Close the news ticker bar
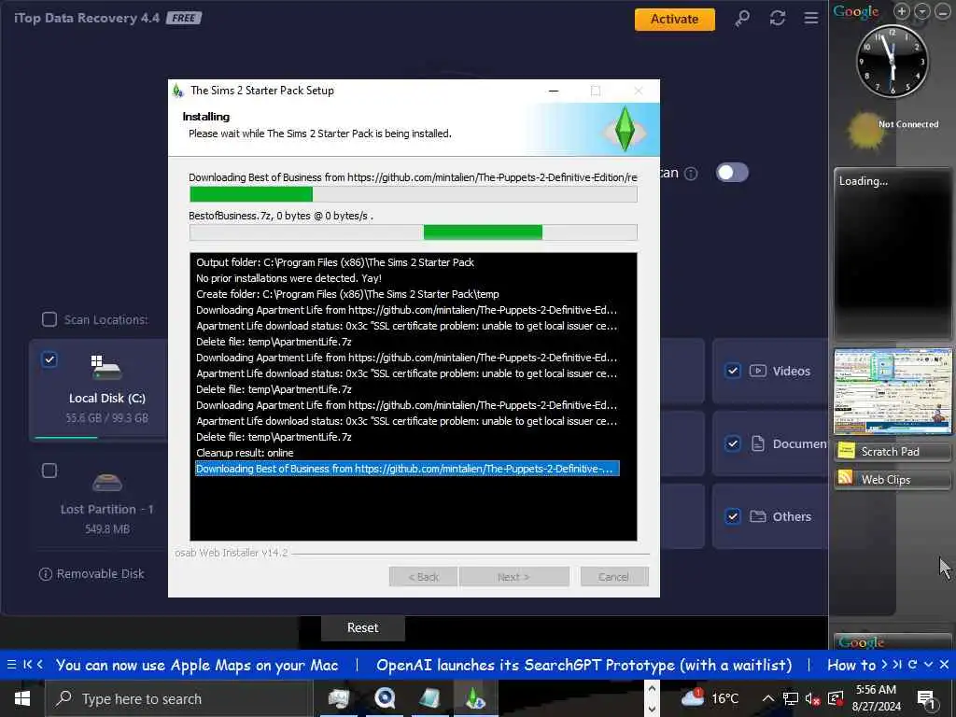This screenshot has width=956, height=717. pos(944,665)
